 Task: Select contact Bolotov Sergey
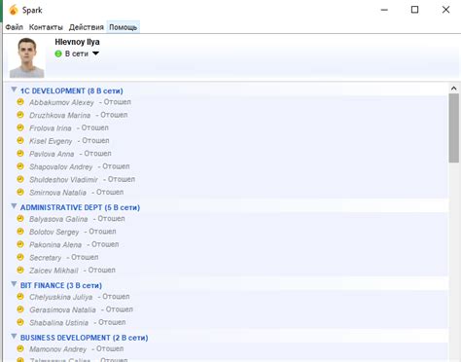54,232
